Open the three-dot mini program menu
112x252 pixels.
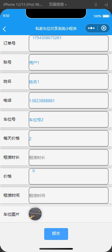point(91,28)
